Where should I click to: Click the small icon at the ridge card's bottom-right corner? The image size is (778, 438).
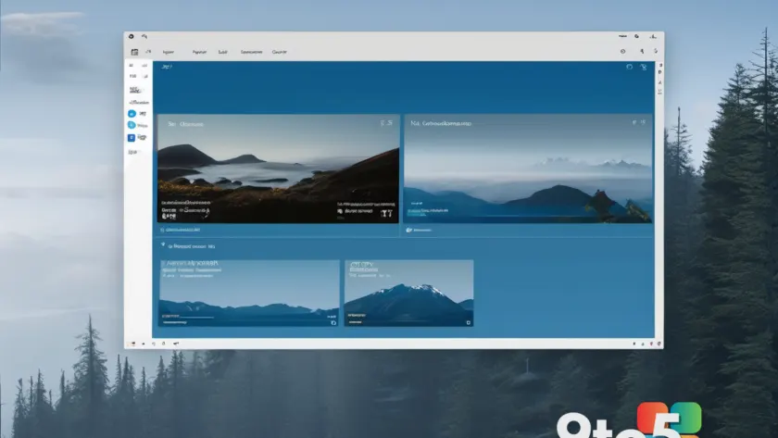coord(333,322)
